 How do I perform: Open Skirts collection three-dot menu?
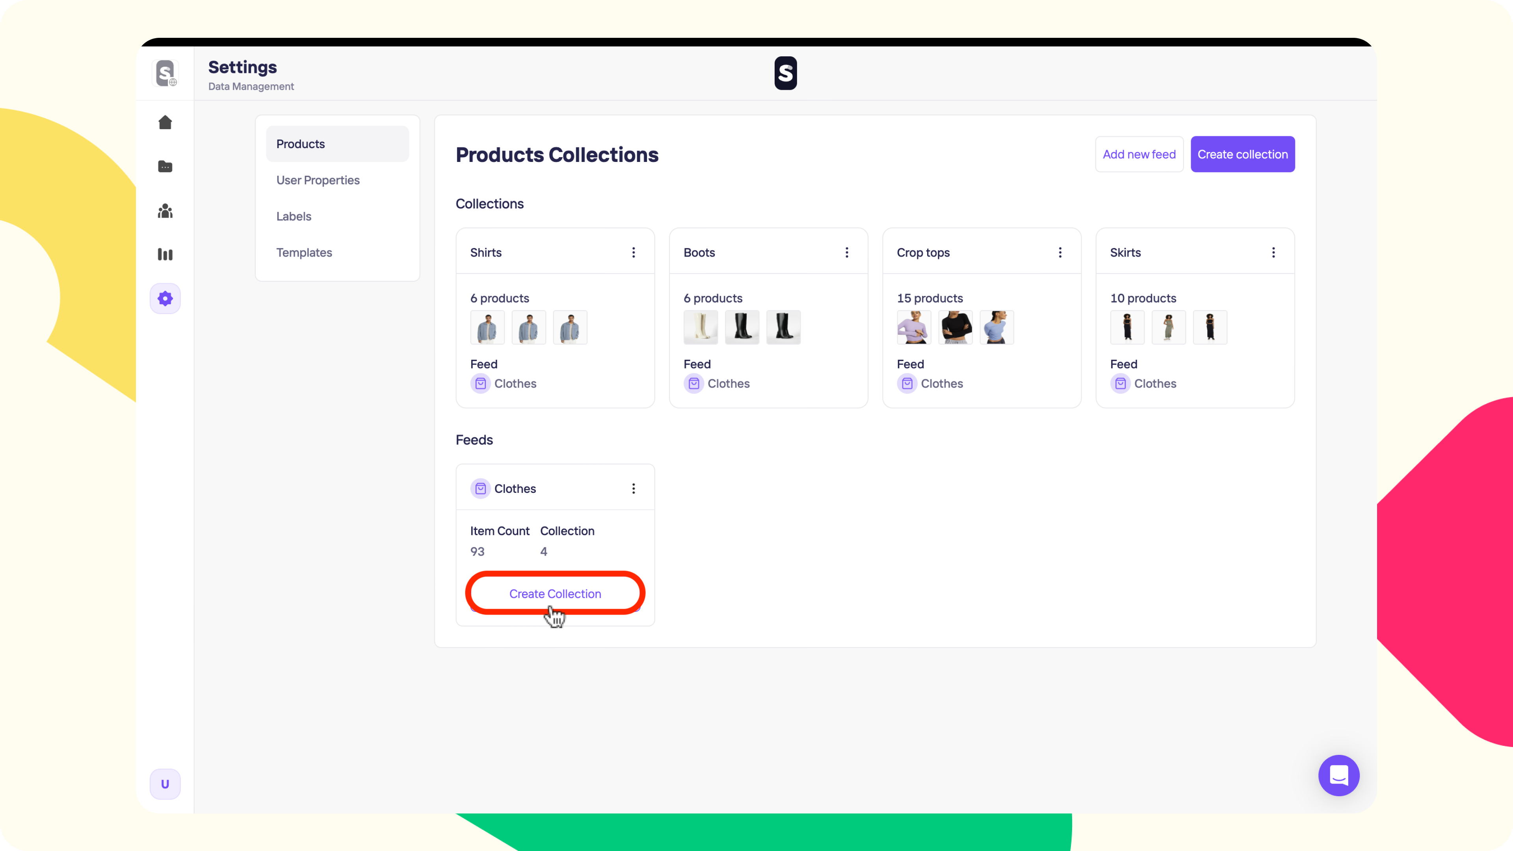coord(1273,253)
